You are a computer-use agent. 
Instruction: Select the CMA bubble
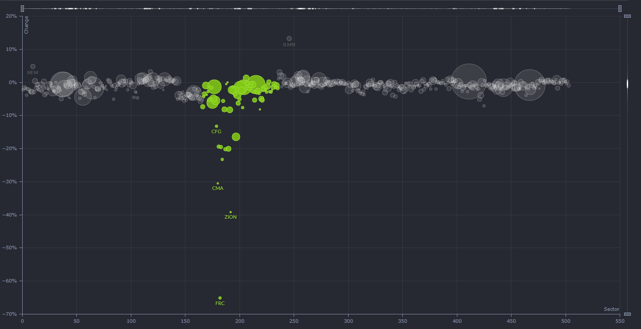pos(218,183)
